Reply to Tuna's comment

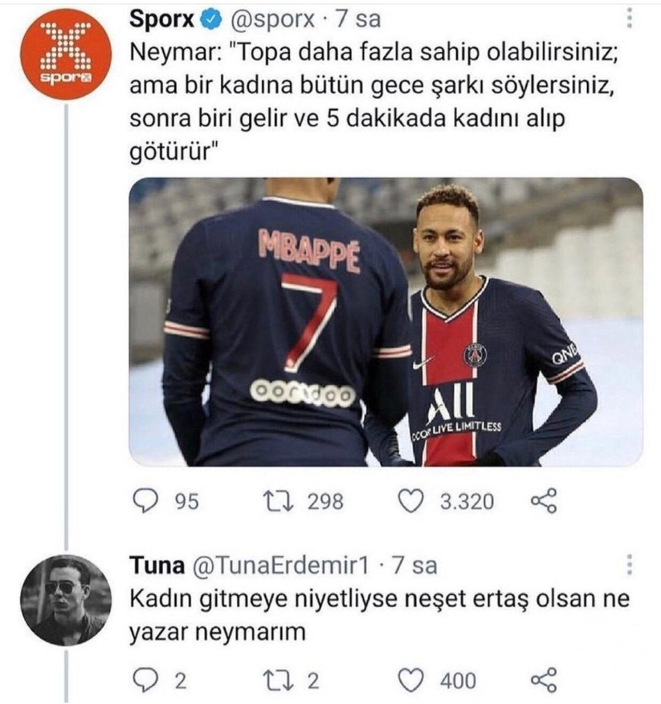[x=146, y=680]
